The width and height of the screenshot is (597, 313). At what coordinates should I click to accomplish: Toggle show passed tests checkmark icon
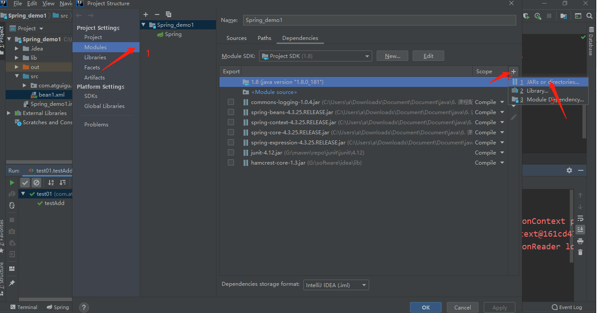click(x=25, y=183)
